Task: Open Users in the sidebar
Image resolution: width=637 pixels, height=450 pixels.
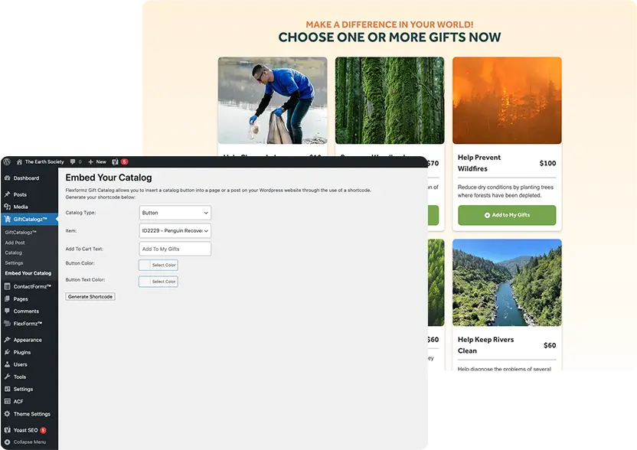Action: click(21, 364)
